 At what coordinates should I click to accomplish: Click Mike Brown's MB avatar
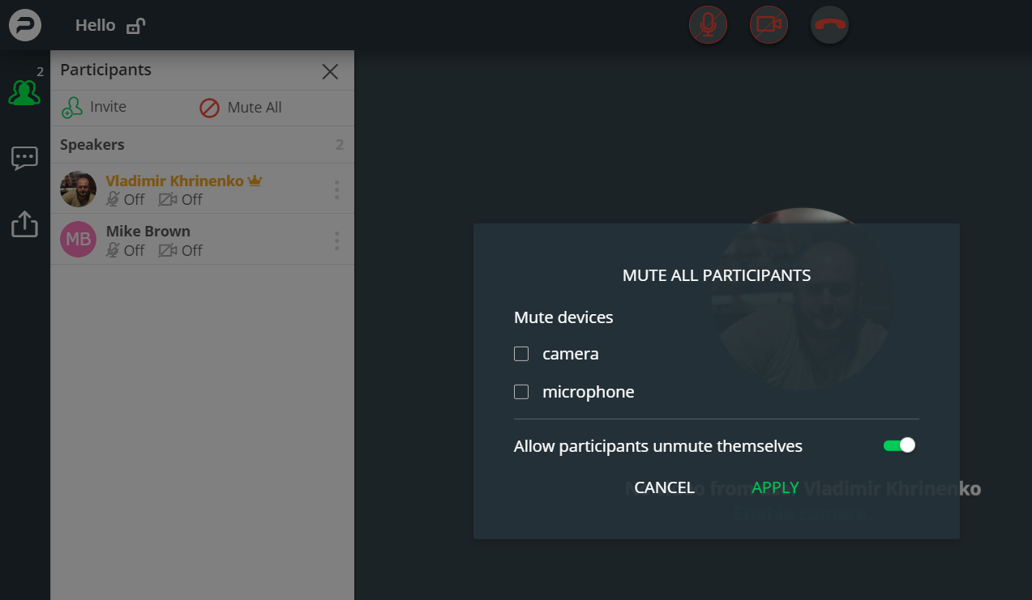click(x=79, y=240)
